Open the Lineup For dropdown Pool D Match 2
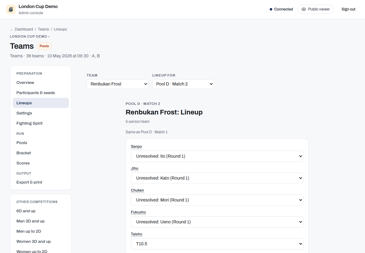This screenshot has height=253, width=365. point(183,84)
